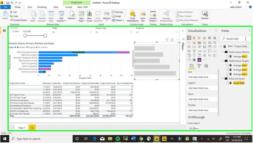
Task: Click the Publish button
Action: pyautogui.click(x=205, y=15)
